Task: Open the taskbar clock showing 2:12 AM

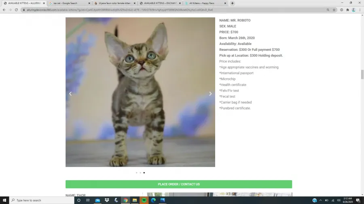Action: 348,200
